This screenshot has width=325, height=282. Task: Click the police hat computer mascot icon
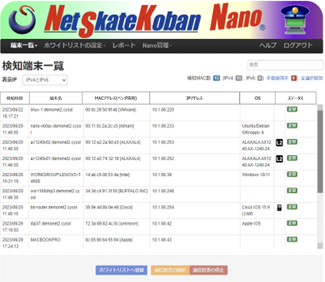pyautogui.click(x=295, y=19)
